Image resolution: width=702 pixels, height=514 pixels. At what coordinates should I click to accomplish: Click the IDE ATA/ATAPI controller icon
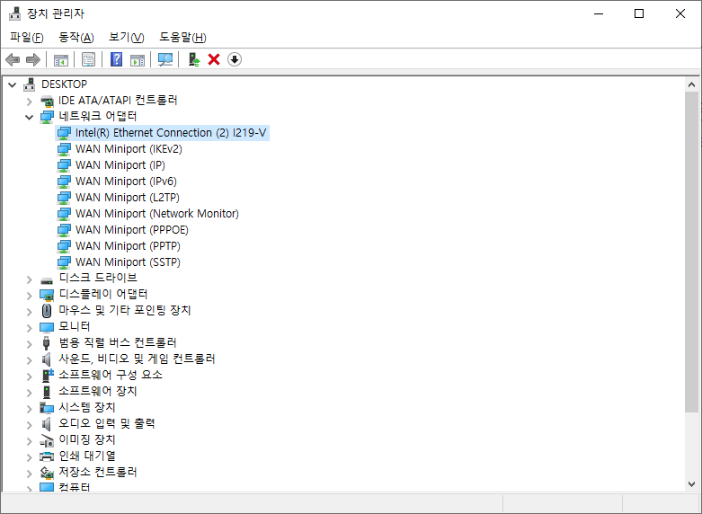(47, 101)
